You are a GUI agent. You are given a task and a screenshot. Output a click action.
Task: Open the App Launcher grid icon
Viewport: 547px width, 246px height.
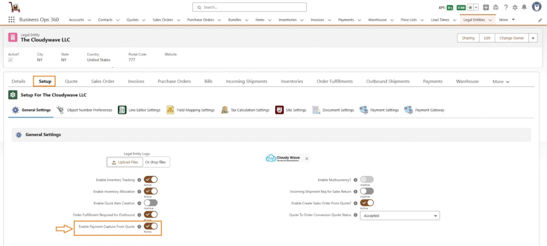click(x=11, y=20)
